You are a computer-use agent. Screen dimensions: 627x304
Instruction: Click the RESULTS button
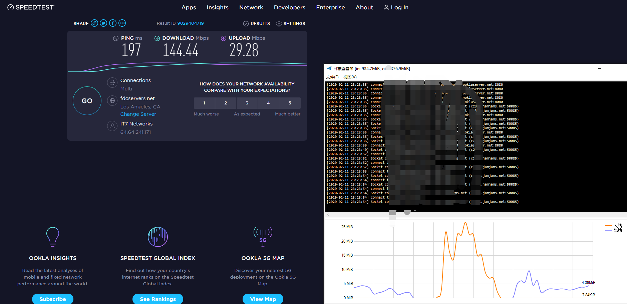(x=257, y=23)
